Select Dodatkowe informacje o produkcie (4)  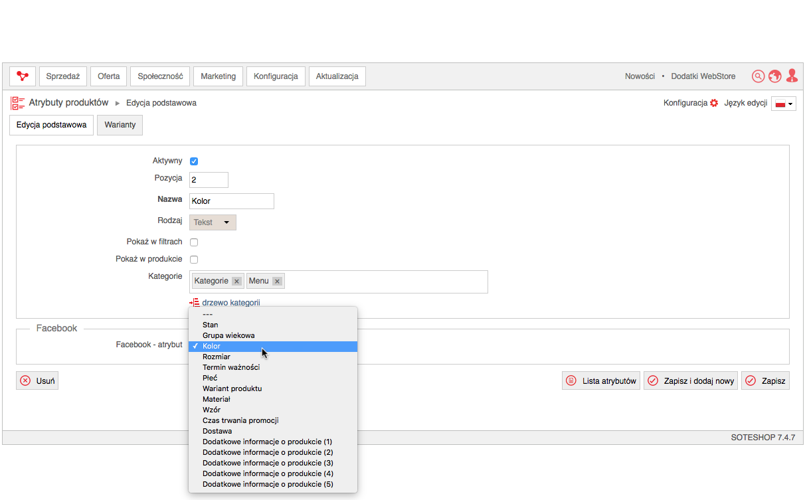point(273,473)
